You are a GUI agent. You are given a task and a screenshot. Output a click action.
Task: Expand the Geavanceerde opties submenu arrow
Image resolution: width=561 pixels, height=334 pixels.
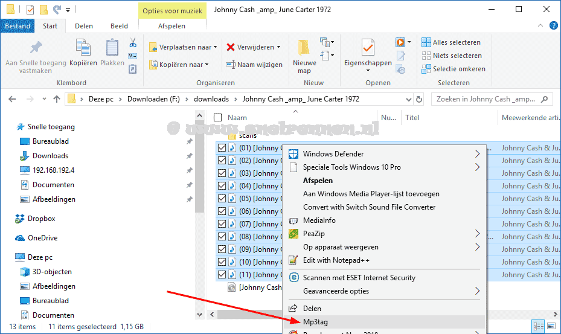coord(477,291)
